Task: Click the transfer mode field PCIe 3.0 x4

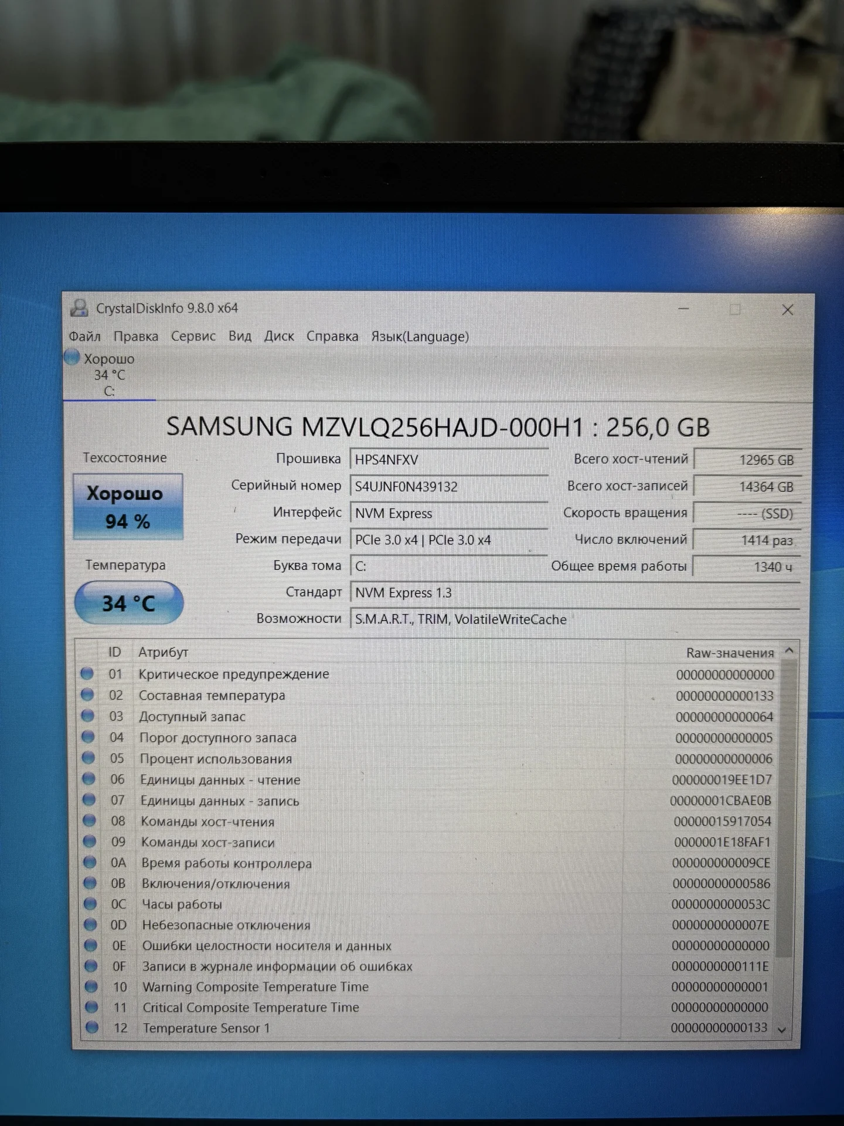Action: [448, 540]
